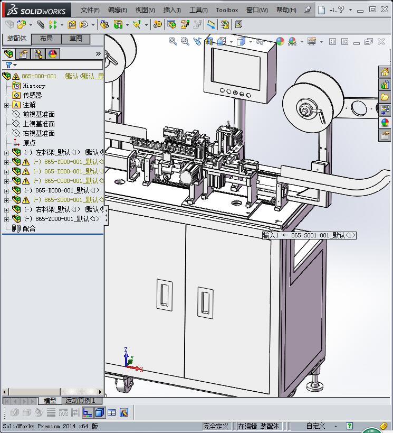Click the Linear Component Pattern icon
The height and width of the screenshot is (433, 393).
53,24
